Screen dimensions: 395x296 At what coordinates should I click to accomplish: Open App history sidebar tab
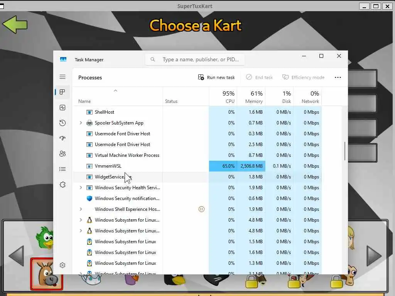coord(62,123)
